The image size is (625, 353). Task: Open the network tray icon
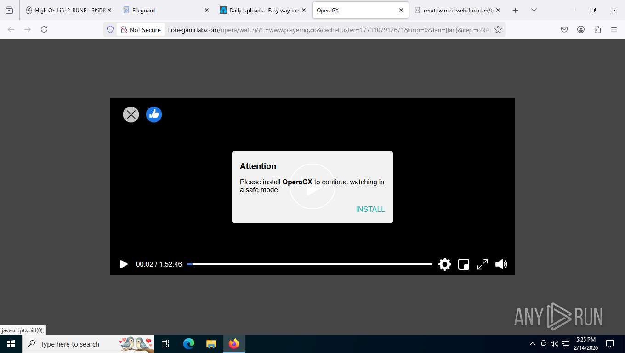pyautogui.click(x=566, y=344)
